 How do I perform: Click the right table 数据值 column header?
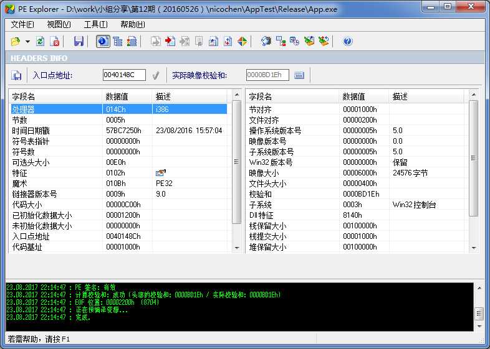click(x=364, y=96)
